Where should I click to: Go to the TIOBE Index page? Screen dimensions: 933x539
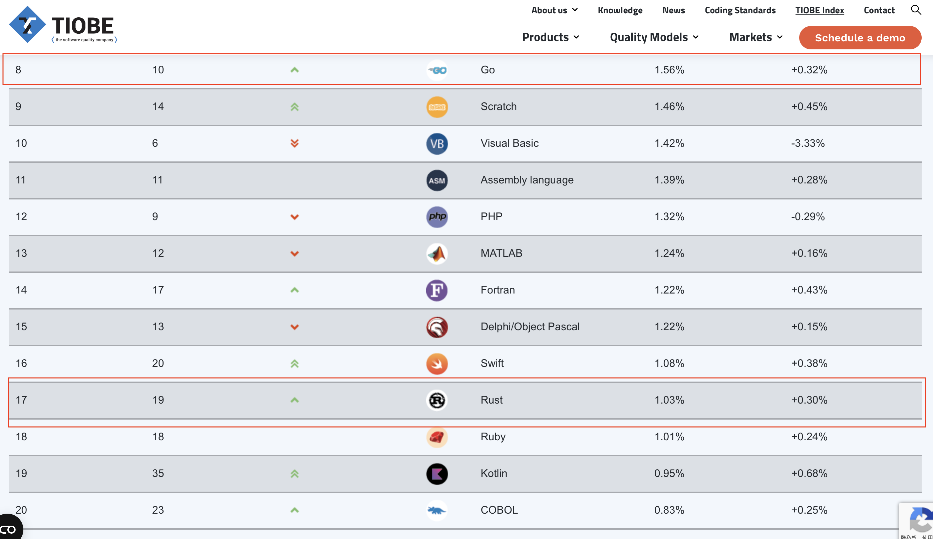(x=819, y=10)
